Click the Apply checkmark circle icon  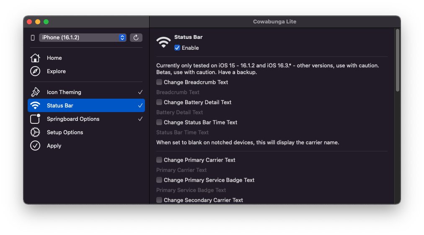click(x=35, y=146)
